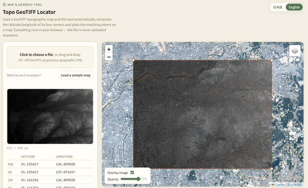Click Load a sample map button

(76, 75)
